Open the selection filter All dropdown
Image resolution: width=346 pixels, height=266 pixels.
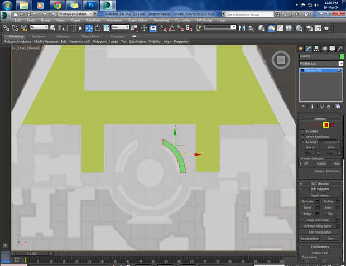tap(39, 27)
